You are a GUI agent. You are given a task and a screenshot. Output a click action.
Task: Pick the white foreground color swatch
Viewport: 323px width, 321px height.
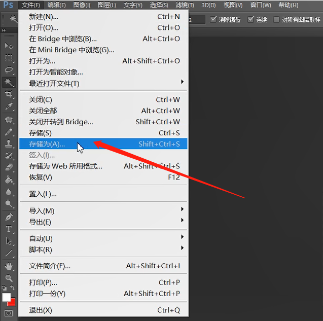click(6, 297)
